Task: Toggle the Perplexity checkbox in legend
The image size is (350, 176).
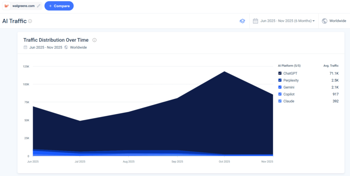Action: [x=280, y=80]
